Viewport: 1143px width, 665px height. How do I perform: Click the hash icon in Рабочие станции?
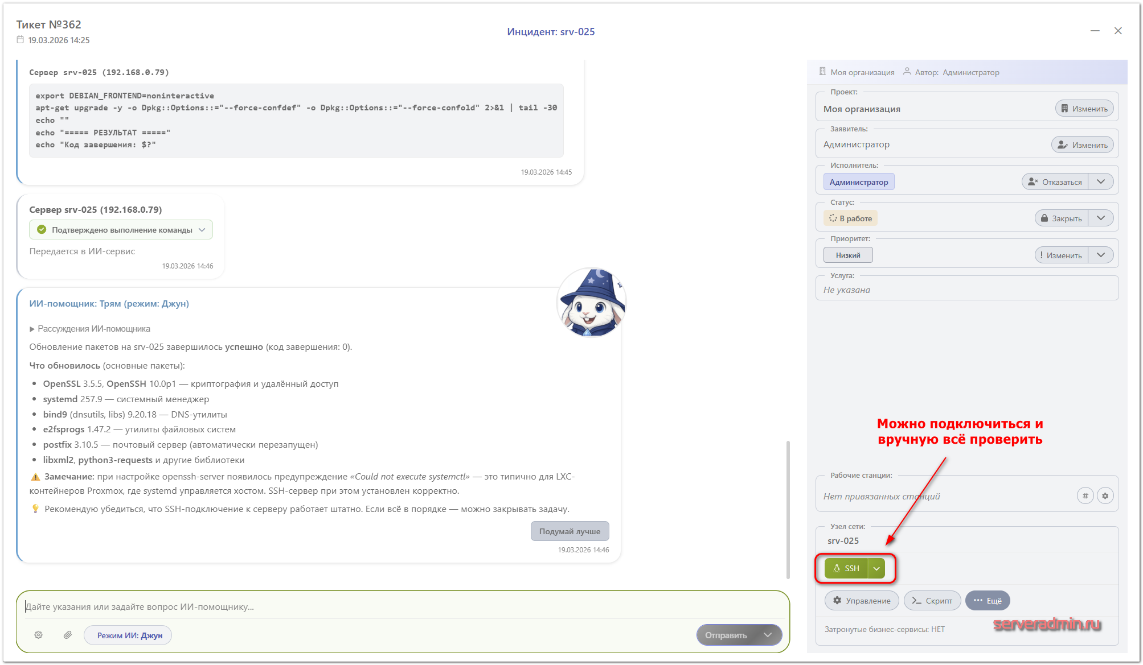[x=1085, y=496]
